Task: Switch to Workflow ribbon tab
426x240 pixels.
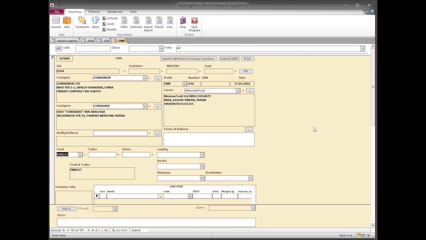Action: pyautogui.click(x=75, y=12)
